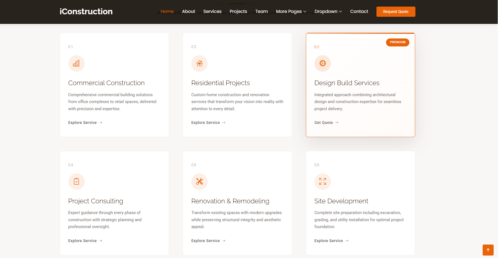
Task: Click the PREMIUM badge
Action: coord(397,42)
